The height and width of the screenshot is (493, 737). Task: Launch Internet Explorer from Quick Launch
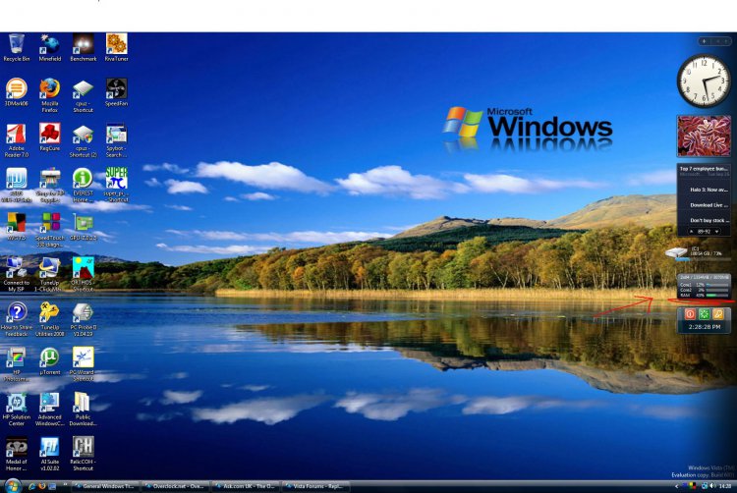[x=32, y=486]
